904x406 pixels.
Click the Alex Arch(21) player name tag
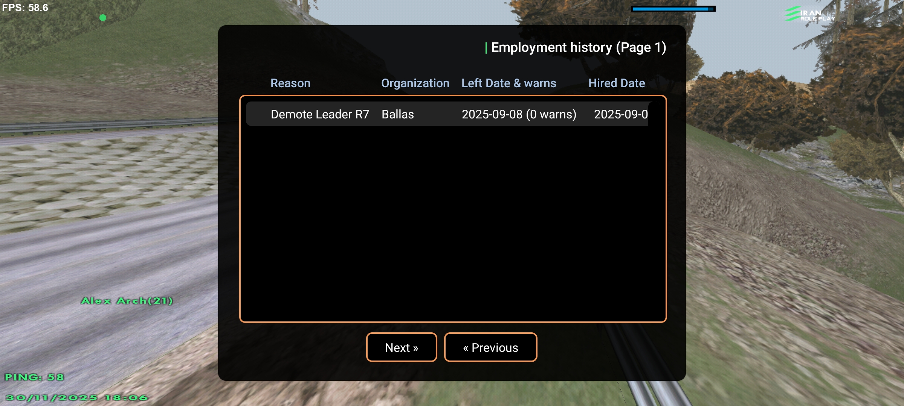pyautogui.click(x=127, y=301)
